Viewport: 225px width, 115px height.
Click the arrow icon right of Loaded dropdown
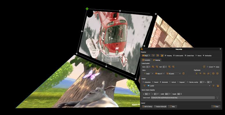[x=213, y=86]
